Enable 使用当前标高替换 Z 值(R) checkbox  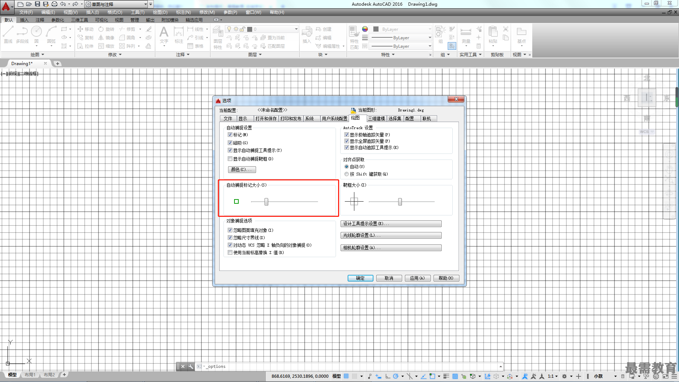point(230,253)
